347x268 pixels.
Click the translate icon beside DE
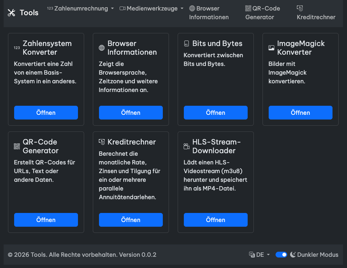pyautogui.click(x=252, y=255)
